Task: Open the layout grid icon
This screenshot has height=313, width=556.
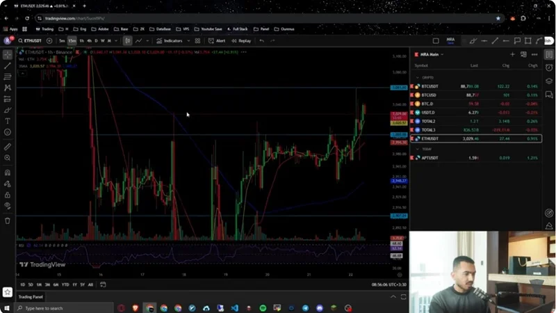Action: click(197, 40)
